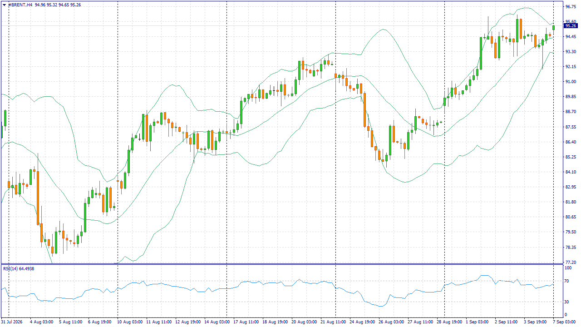Viewport: 581px width, 327px height.
Task: Select the tall orange candle of the 4 Aug drop
Action: (x=38, y=198)
